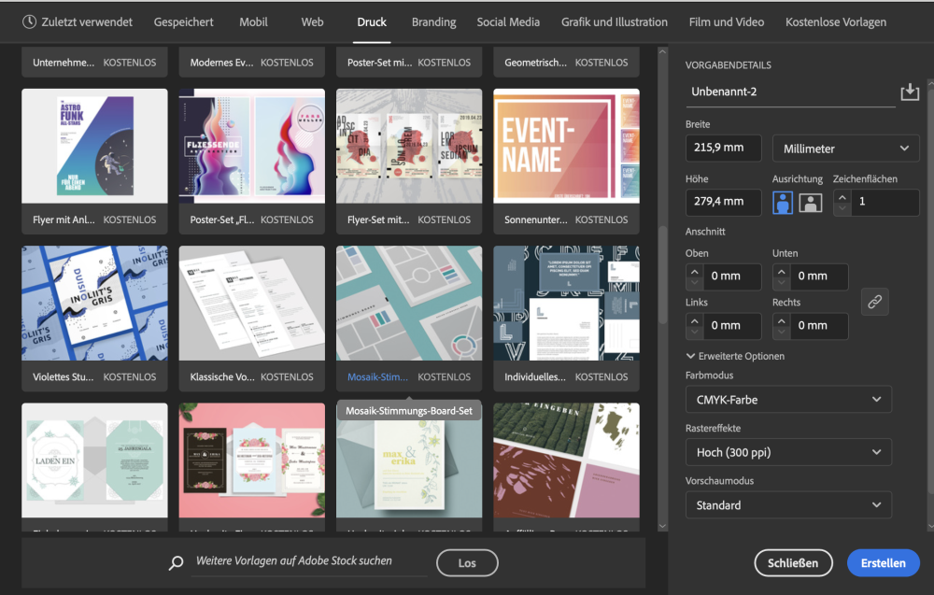Click the Erstellen button
The width and height of the screenshot is (934, 595).
[x=883, y=563]
